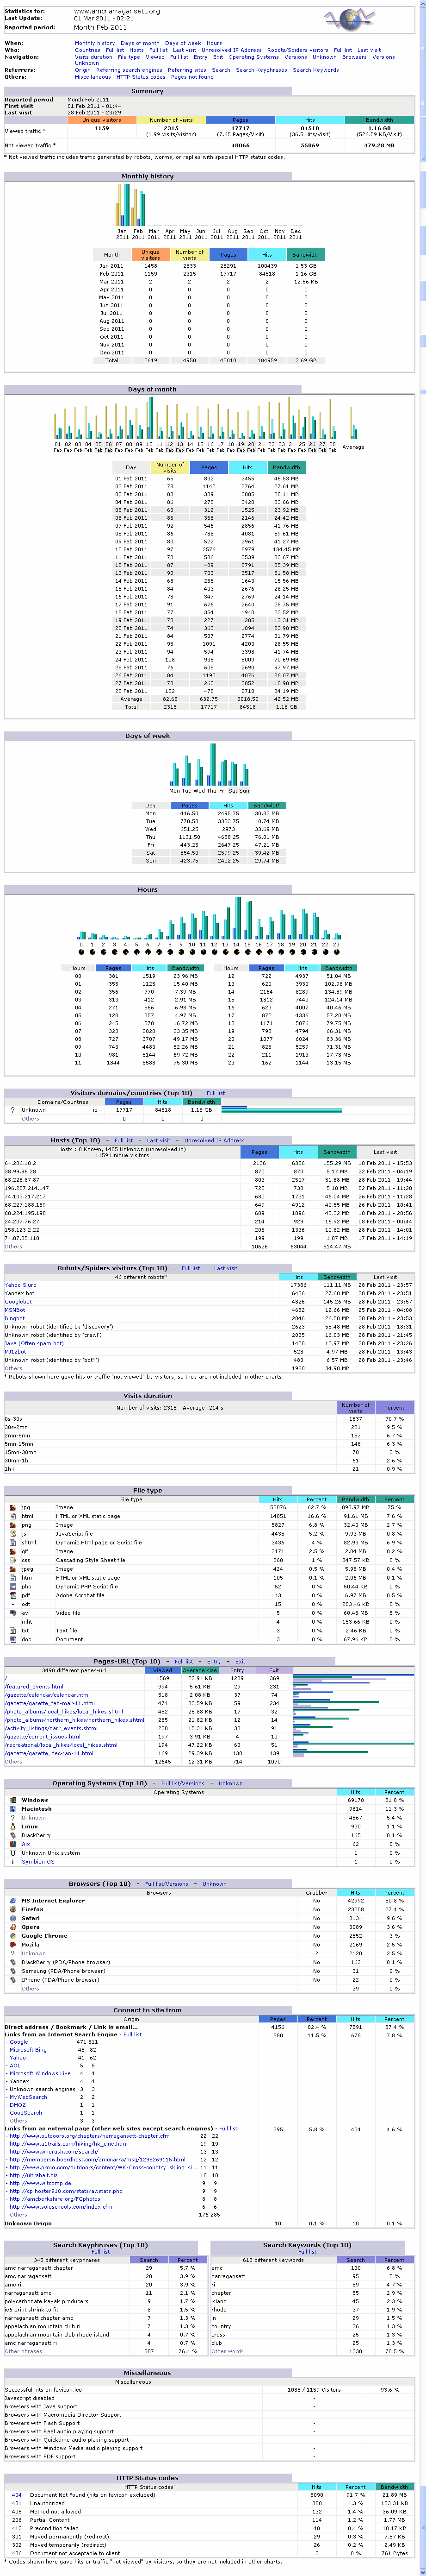Open Full list in Hosts (Top 10) header
Image resolution: width=426 pixels, height=2576 pixels.
(123, 1140)
